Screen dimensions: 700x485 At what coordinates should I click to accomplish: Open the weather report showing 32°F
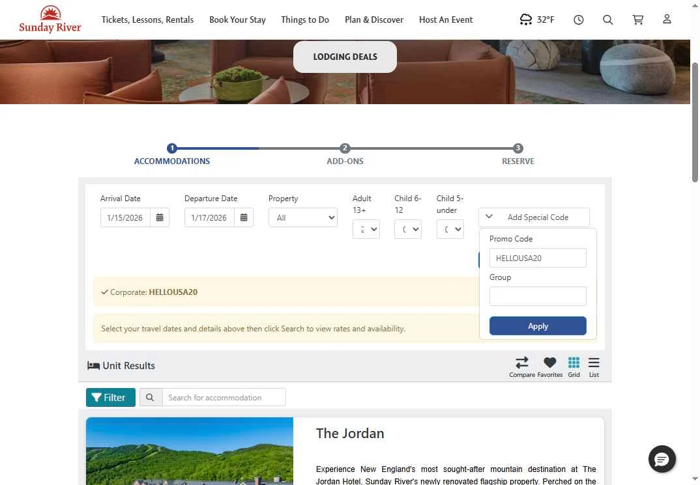tap(536, 20)
